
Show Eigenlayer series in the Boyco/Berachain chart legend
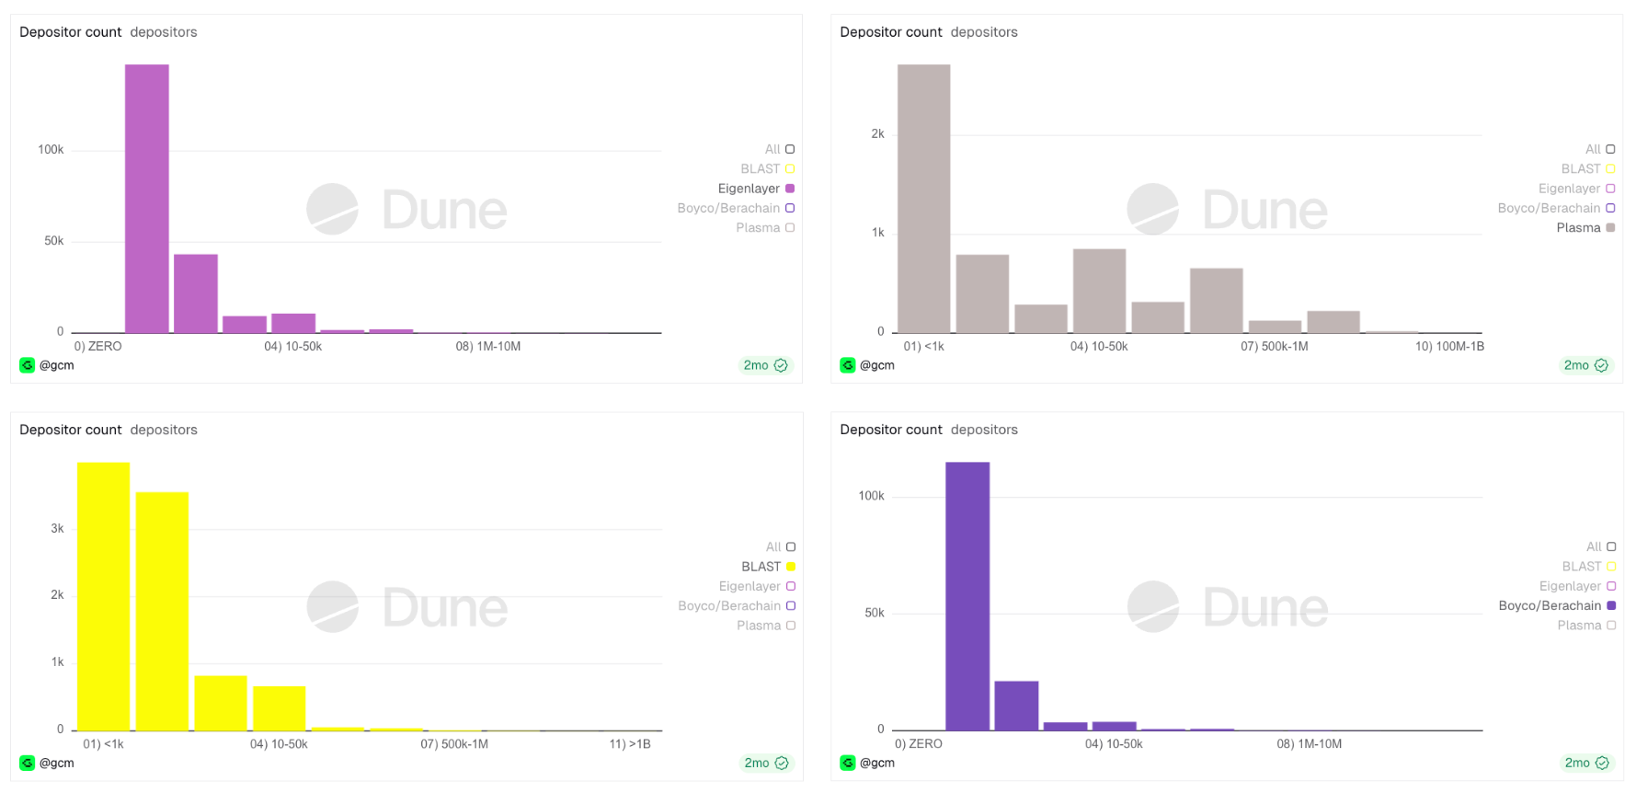pyautogui.click(x=1610, y=586)
